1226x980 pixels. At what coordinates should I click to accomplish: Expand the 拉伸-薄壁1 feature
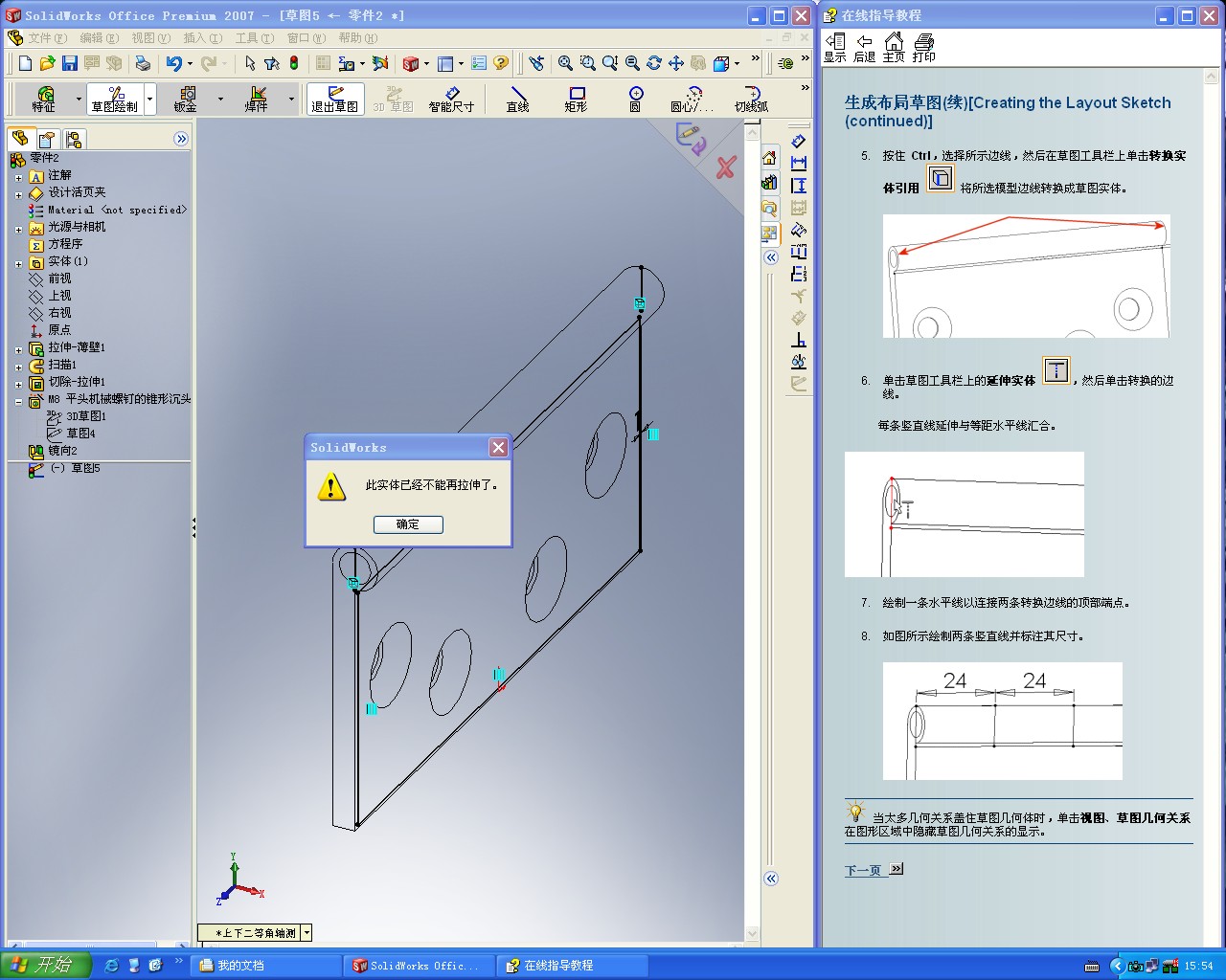tap(18, 349)
